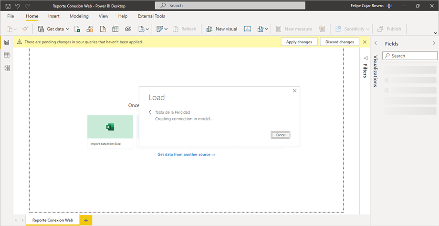Open the Transform data dropdown arrow
Viewport: 439px width, 226px height.
coord(166,29)
